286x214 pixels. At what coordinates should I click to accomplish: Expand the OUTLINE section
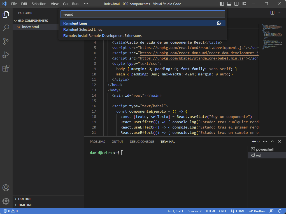tap(25, 199)
